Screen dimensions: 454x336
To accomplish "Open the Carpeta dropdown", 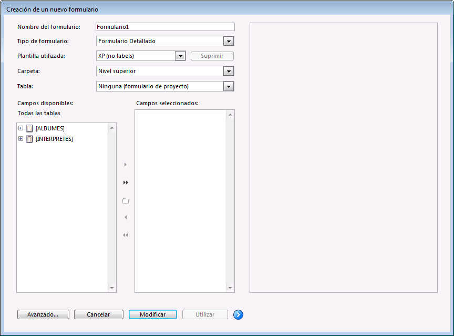I will pyautogui.click(x=228, y=71).
